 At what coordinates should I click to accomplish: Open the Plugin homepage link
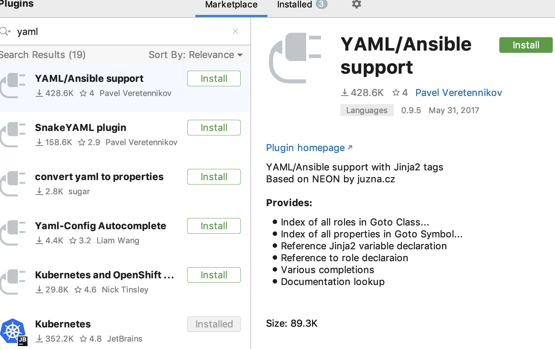point(305,147)
